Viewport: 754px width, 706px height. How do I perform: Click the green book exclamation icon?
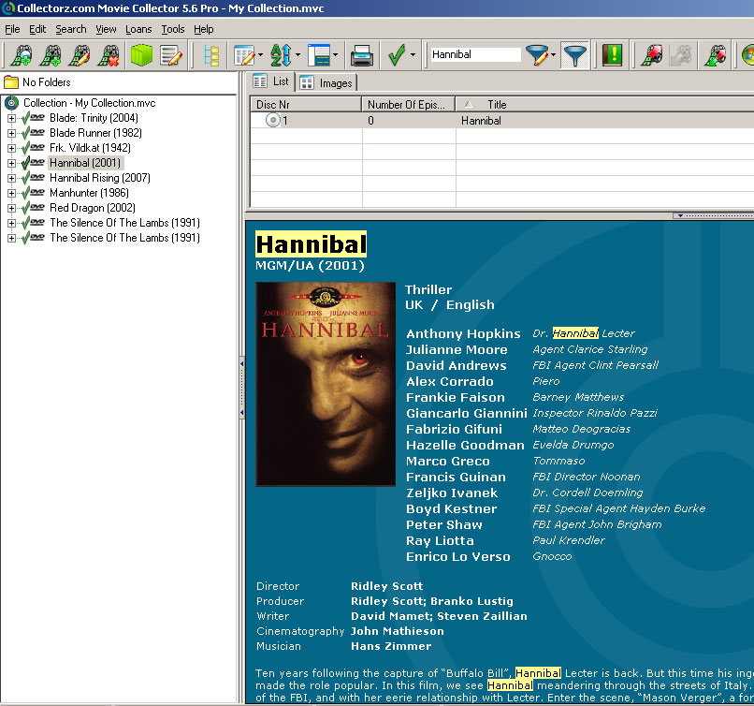point(612,55)
